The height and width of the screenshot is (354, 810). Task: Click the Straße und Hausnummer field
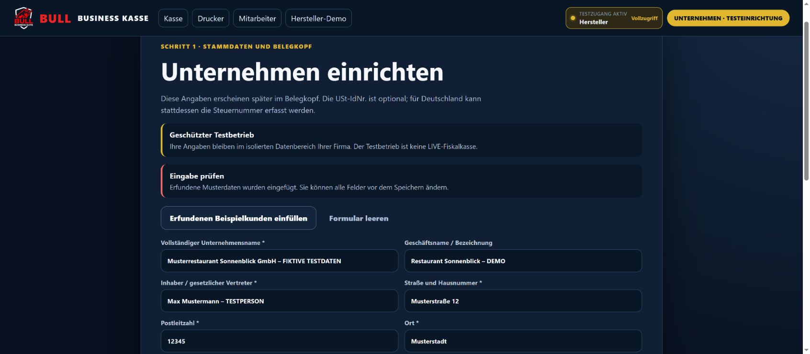pyautogui.click(x=523, y=301)
